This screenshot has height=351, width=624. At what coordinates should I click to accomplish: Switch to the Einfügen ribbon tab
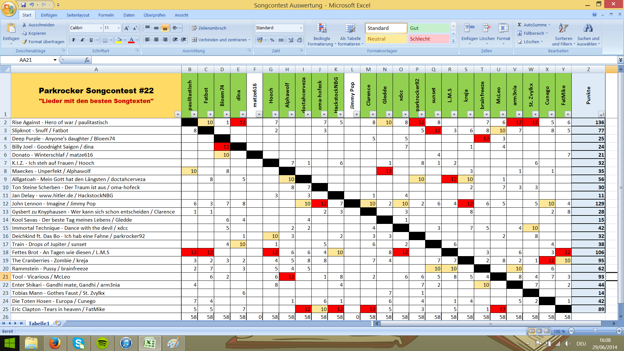point(49,15)
